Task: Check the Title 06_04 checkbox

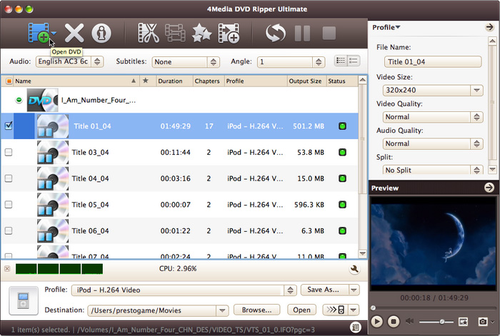Action: coord(9,230)
